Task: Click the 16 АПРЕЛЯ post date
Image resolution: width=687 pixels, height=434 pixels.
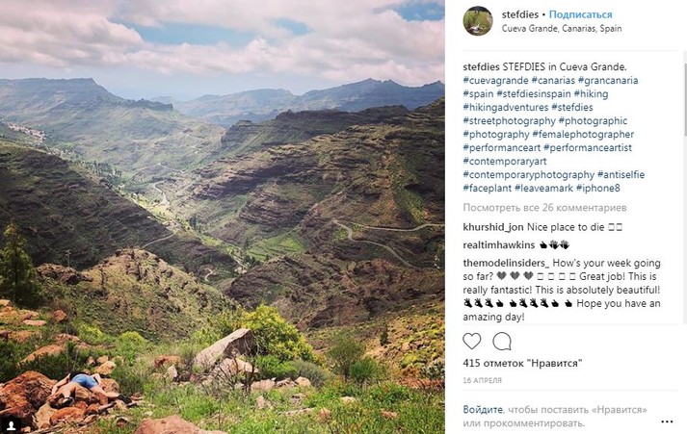Action: [482, 381]
